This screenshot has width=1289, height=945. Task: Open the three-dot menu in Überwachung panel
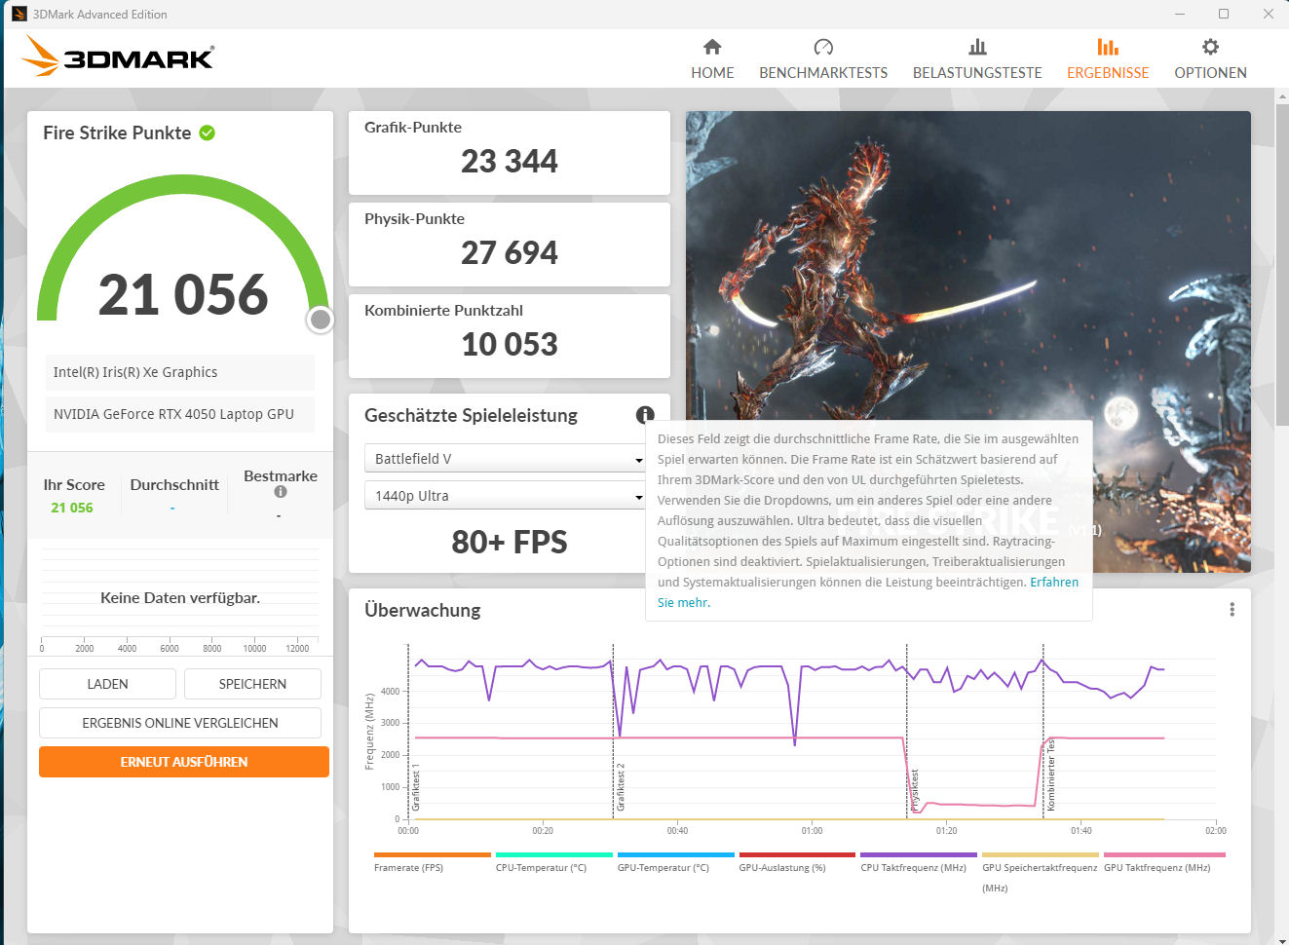pos(1232,609)
